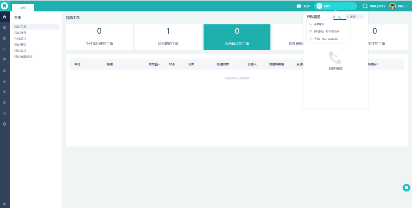The width and height of the screenshot is (412, 208).
Task: Click the 受理客服组 column header
Action: click(276, 64)
